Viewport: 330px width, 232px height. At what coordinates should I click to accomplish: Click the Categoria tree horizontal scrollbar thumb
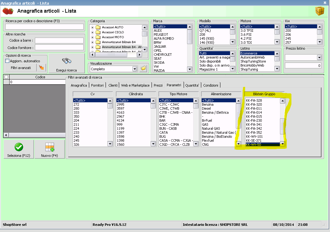click(x=111, y=55)
